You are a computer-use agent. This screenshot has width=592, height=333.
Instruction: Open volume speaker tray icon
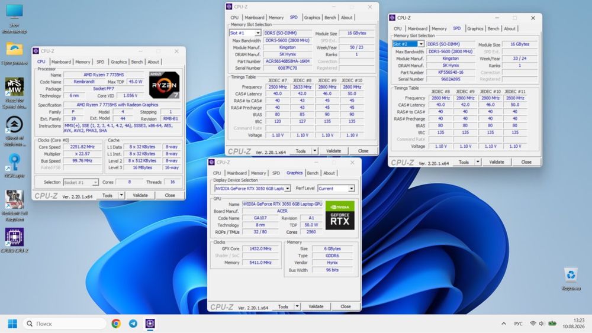[542, 324]
